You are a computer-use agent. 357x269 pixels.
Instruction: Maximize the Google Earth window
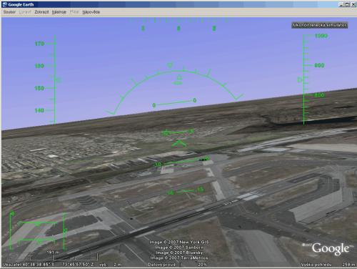point(347,4)
